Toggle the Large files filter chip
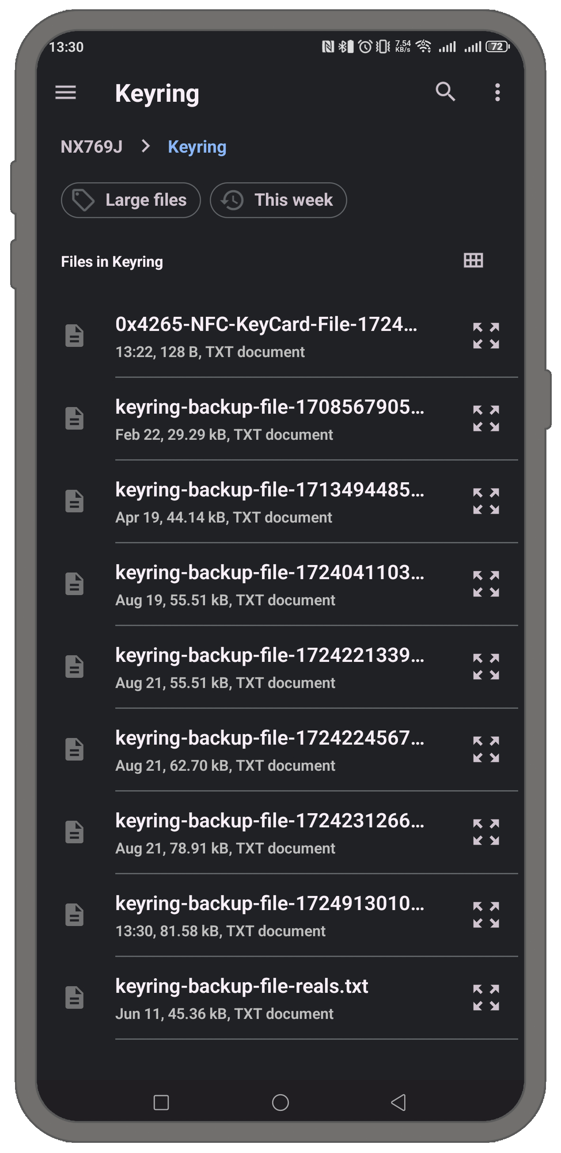 coord(130,200)
